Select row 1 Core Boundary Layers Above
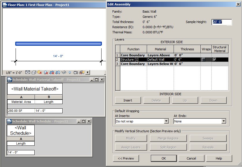 click(x=172, y=55)
